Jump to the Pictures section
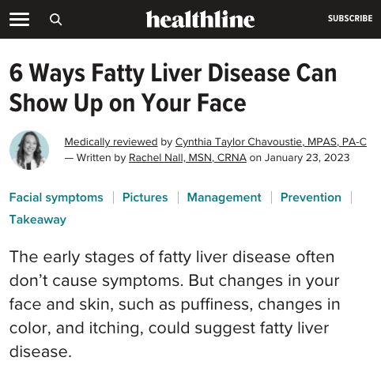 [145, 197]
